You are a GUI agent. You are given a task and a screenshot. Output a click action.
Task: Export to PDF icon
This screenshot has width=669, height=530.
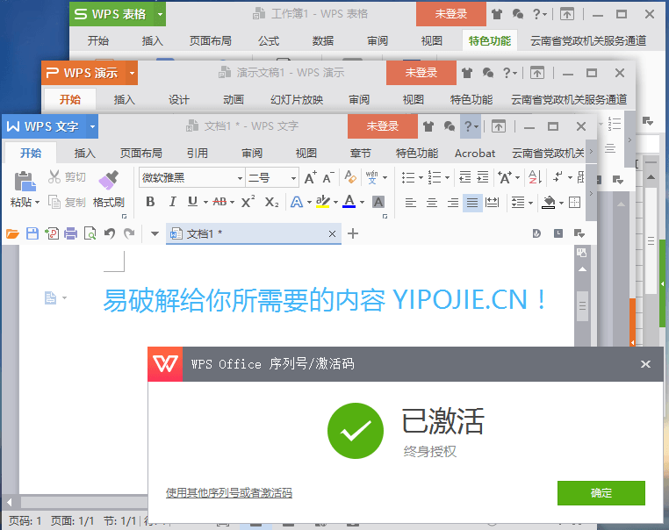pos(52,233)
